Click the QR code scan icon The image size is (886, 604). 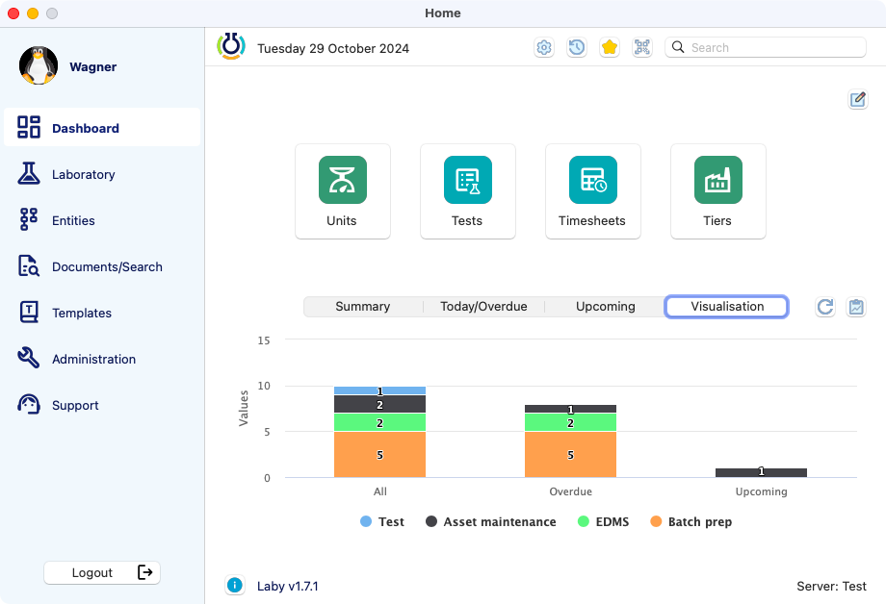click(x=642, y=47)
